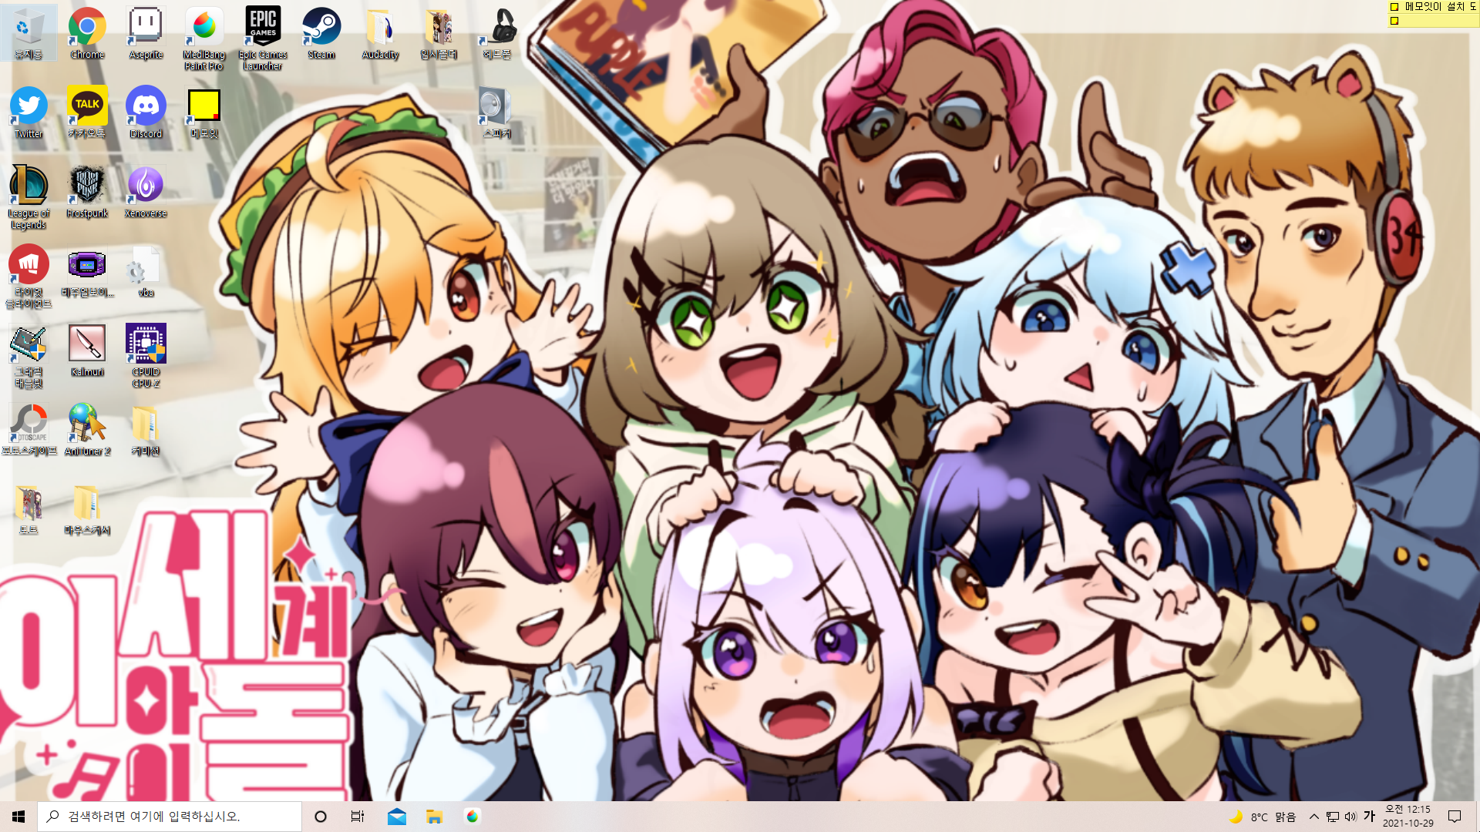Image resolution: width=1480 pixels, height=832 pixels.
Task: Open the Windows Start menu
Action: pyautogui.click(x=18, y=817)
